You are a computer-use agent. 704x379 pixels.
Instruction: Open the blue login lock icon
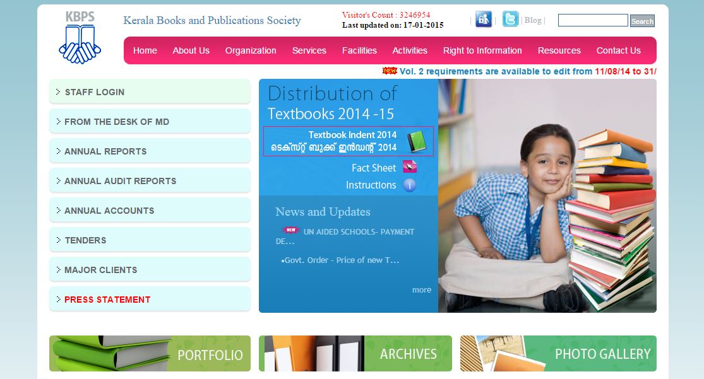coord(484,20)
